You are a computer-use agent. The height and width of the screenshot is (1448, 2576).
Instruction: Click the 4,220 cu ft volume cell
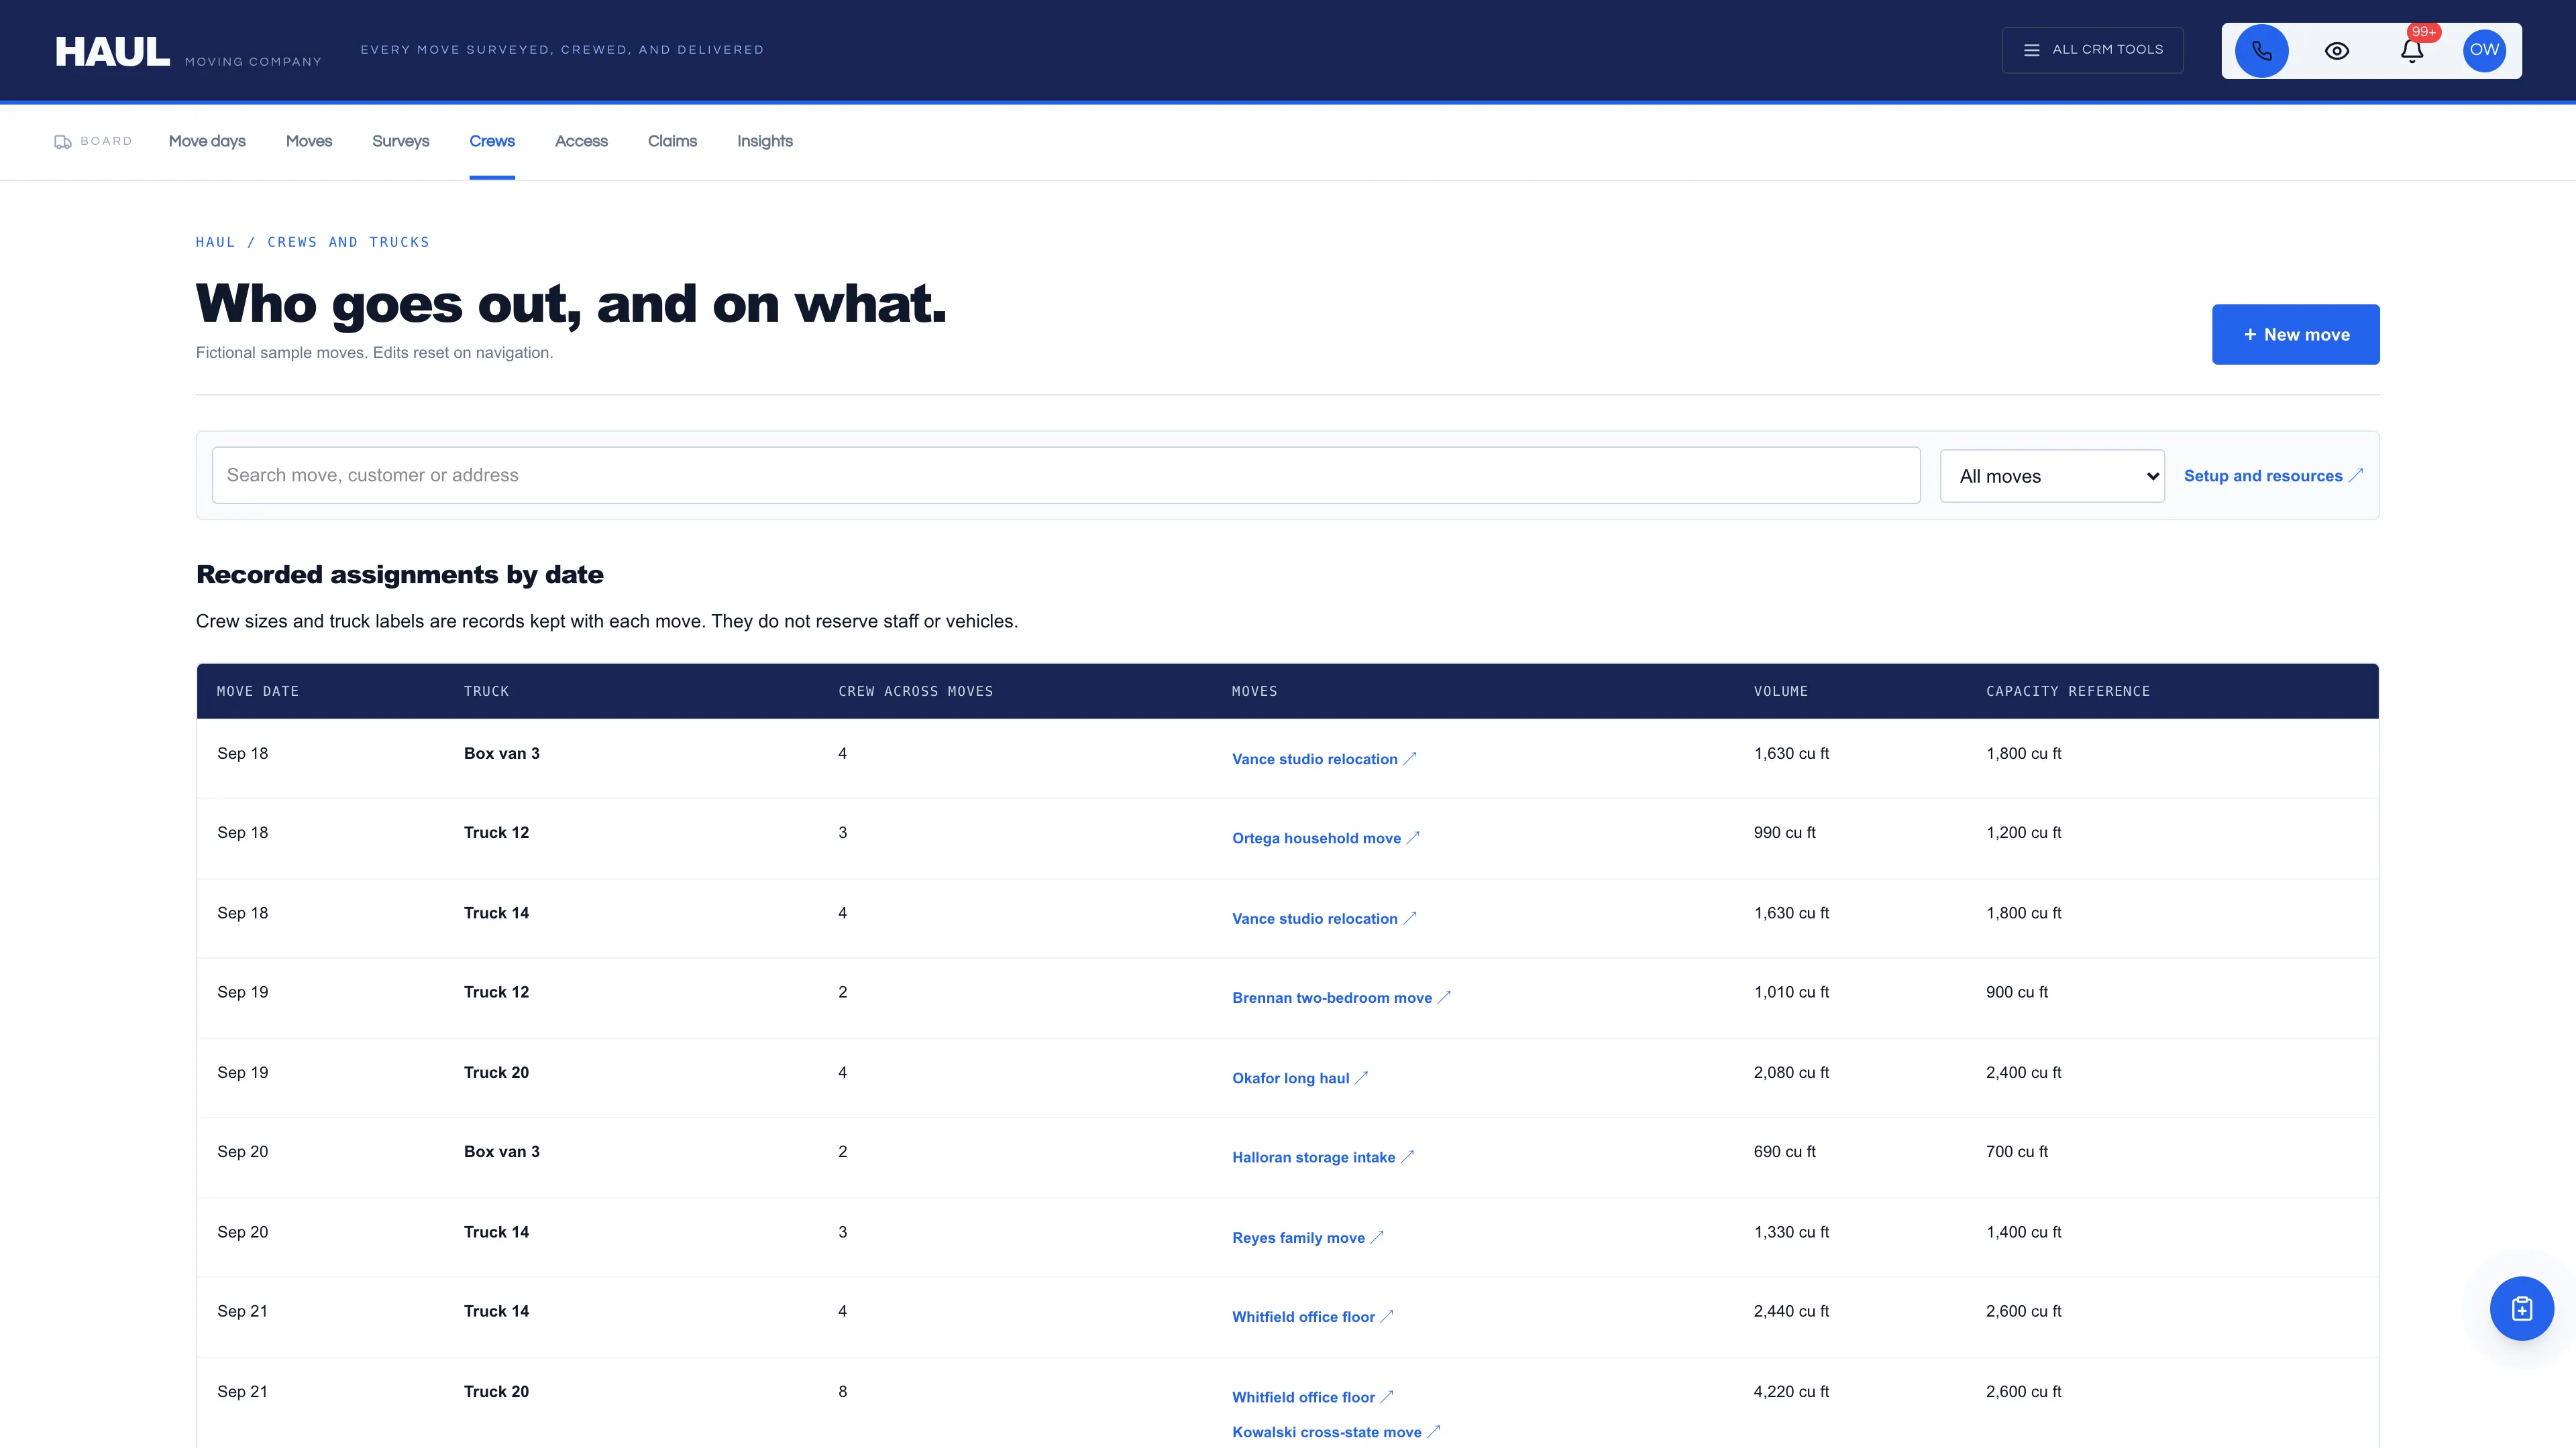pyautogui.click(x=1791, y=1391)
